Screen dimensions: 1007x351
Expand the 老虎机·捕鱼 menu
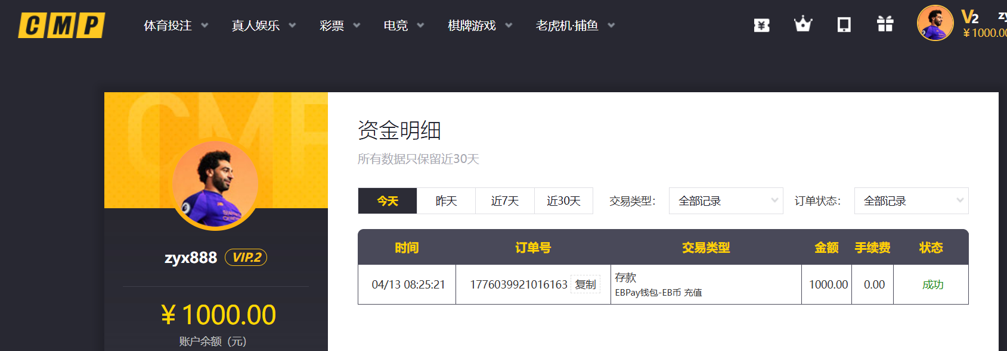pos(575,26)
